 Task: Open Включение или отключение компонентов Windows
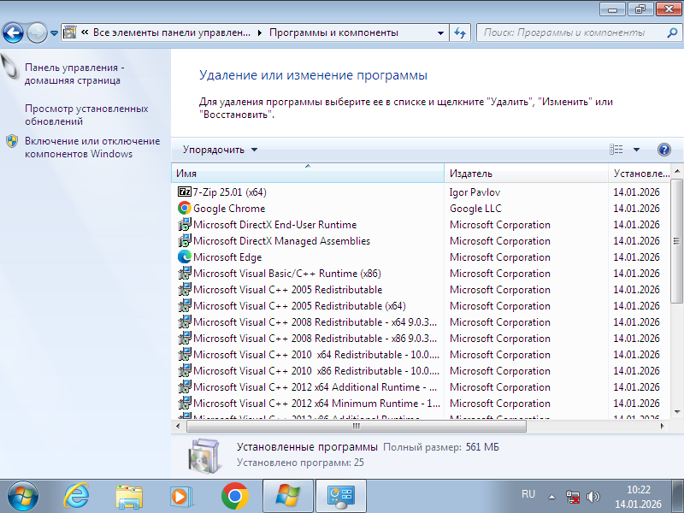pos(92,147)
